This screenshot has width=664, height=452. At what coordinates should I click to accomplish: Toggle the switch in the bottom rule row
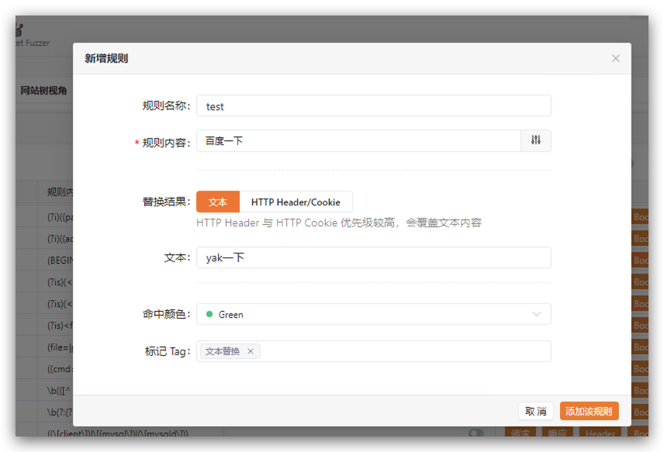[x=476, y=433]
